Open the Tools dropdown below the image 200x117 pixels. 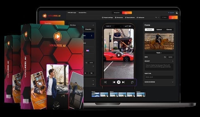(x=159, y=53)
